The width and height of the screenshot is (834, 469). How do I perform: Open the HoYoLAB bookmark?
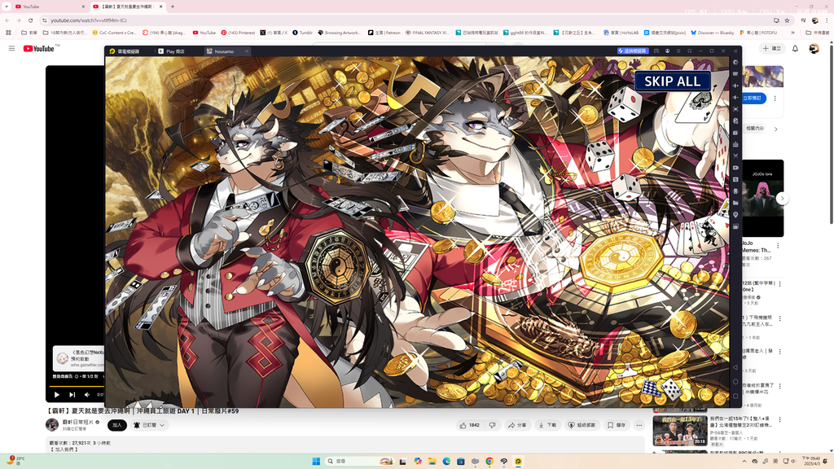click(621, 33)
